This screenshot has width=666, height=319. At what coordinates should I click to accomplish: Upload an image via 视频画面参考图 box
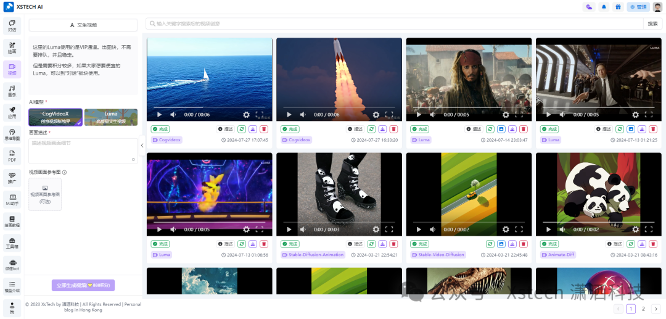coord(45,194)
